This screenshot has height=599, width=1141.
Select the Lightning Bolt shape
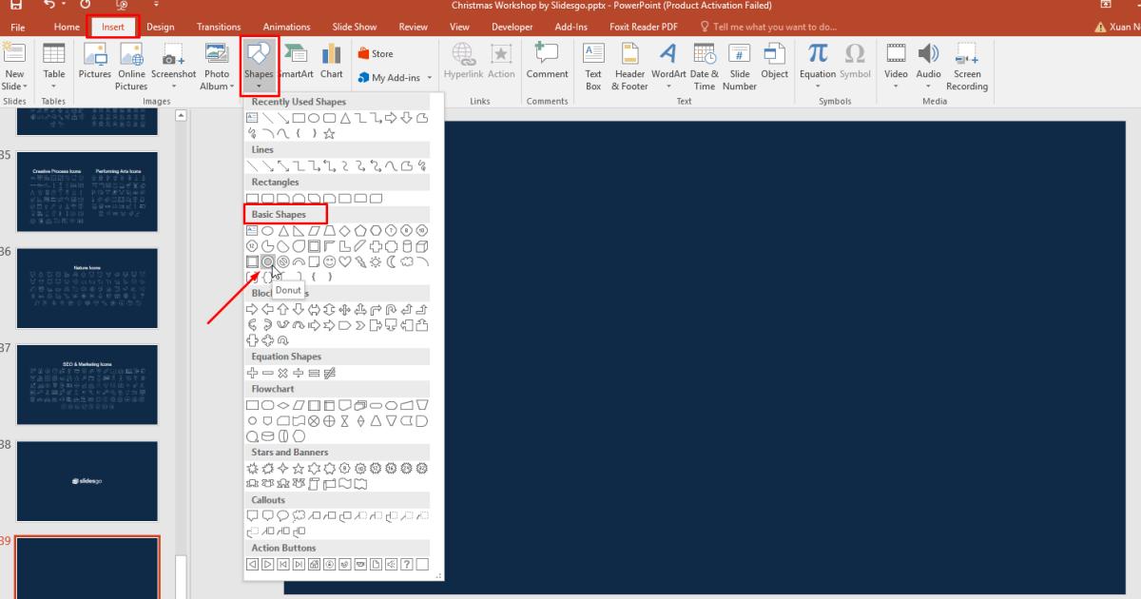click(x=360, y=261)
